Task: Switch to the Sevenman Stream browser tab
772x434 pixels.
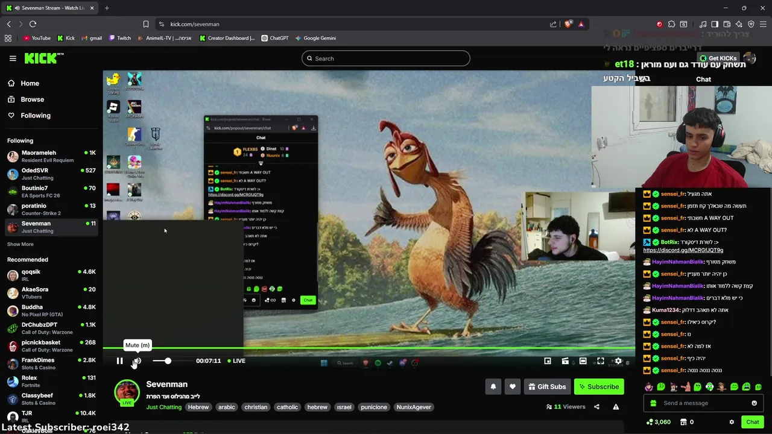Action: pyautogui.click(x=51, y=8)
